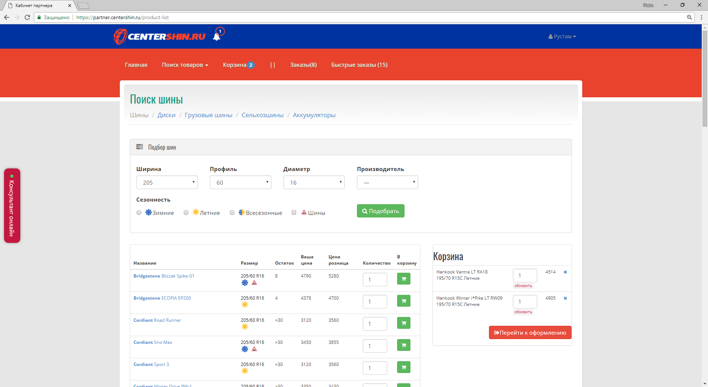This screenshot has width=708, height=387.
Task: Click the winter snowflake icon for Cordiant Sno-Max
Action: pos(245,349)
